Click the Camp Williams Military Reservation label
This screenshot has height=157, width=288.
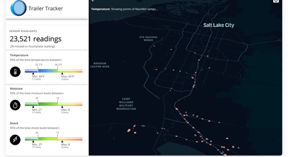[126, 104]
